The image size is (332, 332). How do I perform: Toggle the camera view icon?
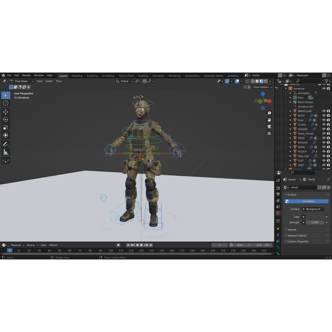[x=269, y=127]
